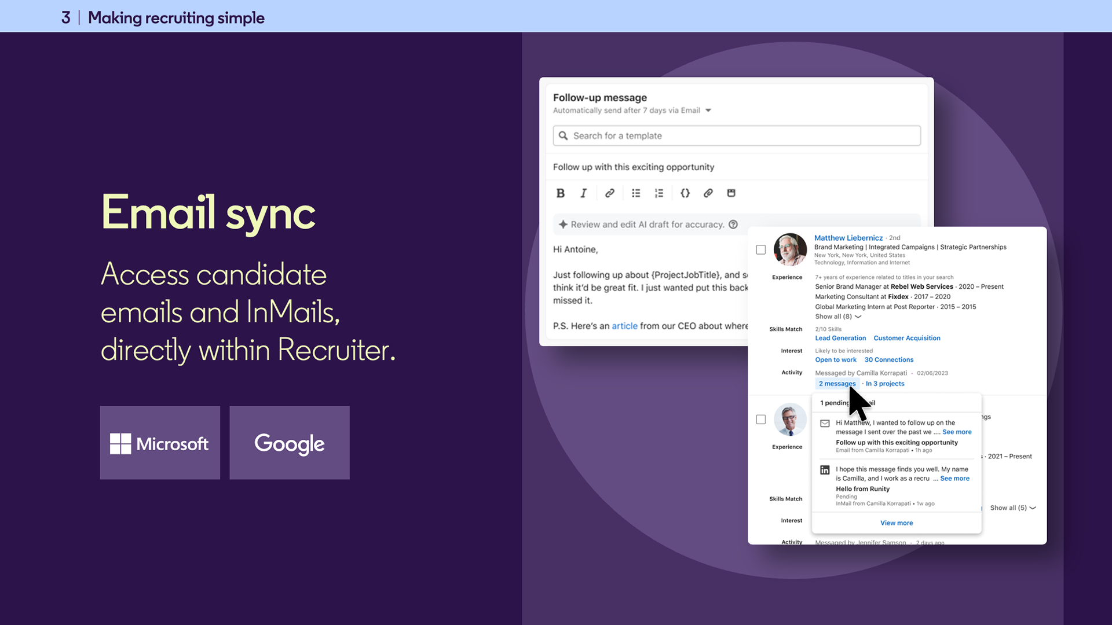1112x625 pixels.
Task: Open the '2 messages' activity link
Action: (x=837, y=384)
